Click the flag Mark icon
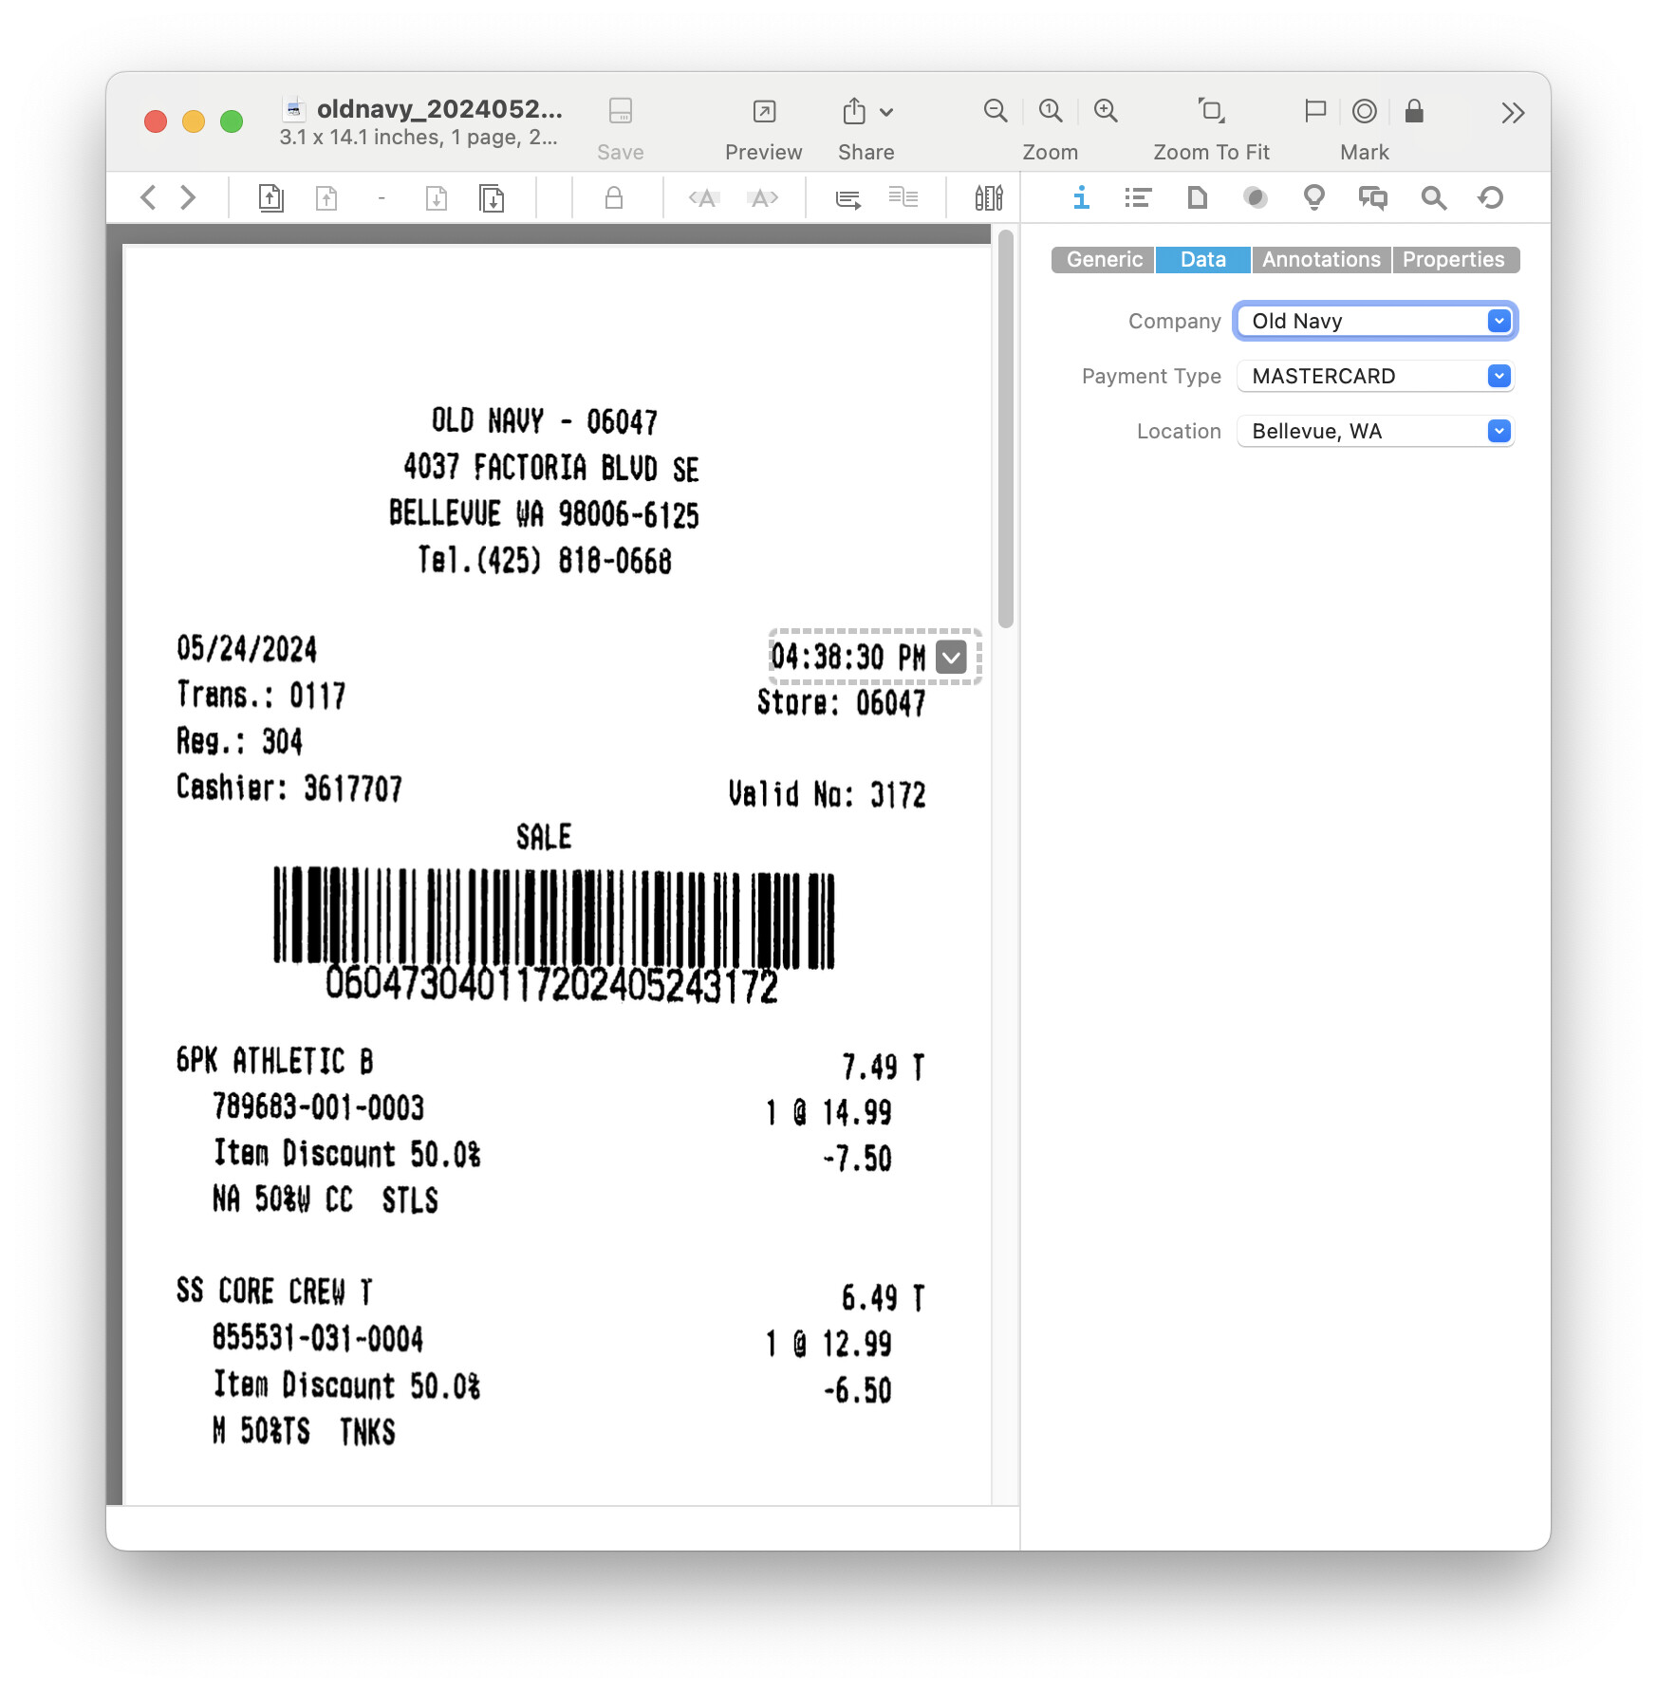The image size is (1657, 1691). 1314,111
